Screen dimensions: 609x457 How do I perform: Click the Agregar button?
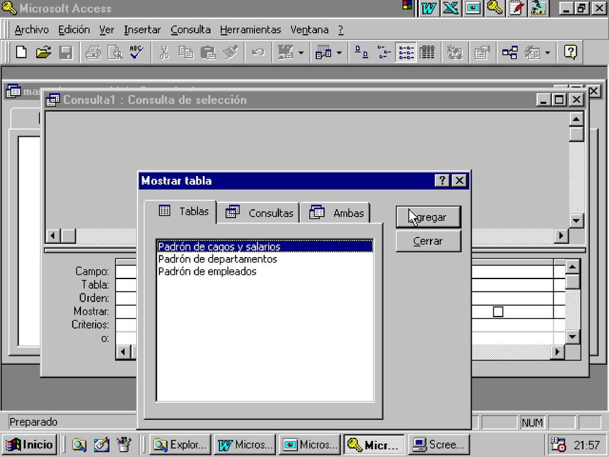pyautogui.click(x=428, y=217)
